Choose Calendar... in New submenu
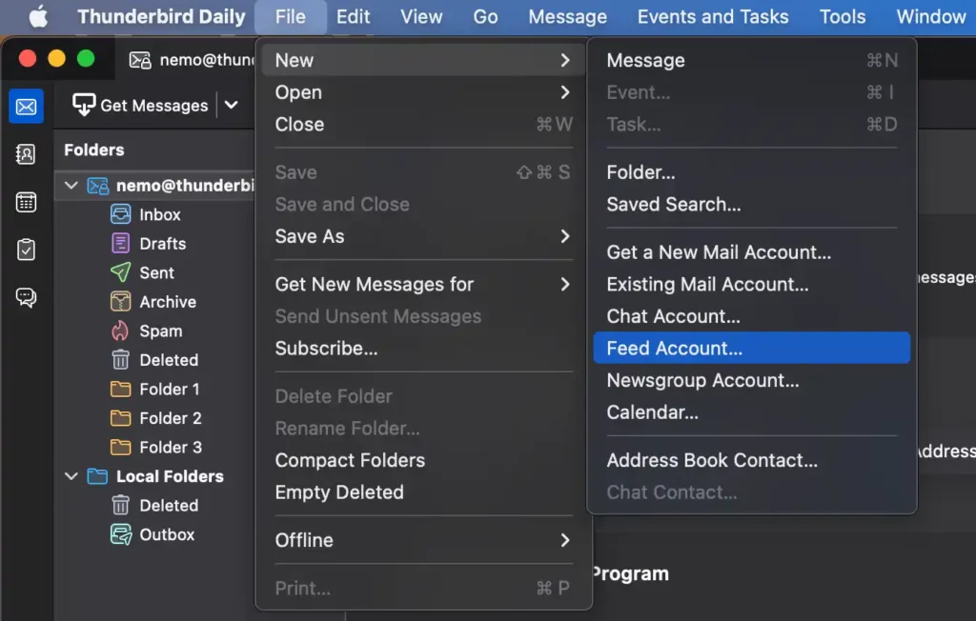 (751, 411)
